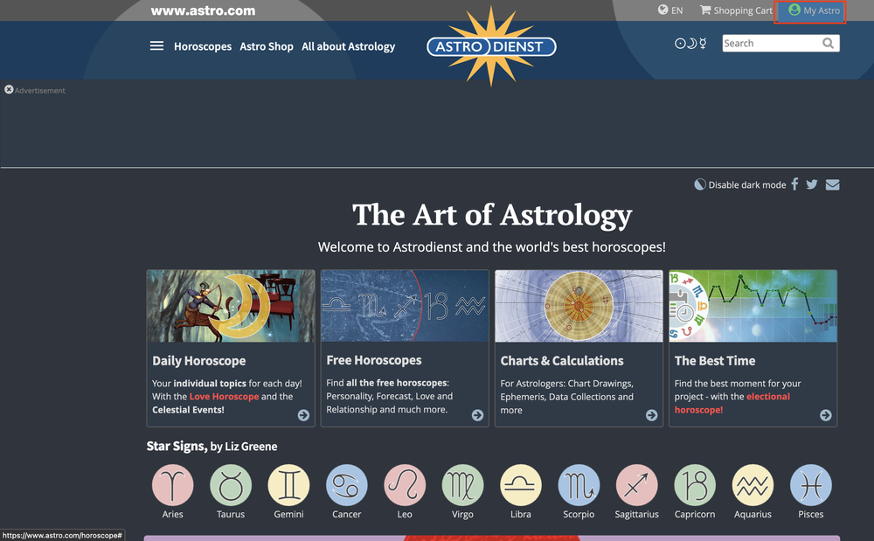Select the Taurus star sign icon

tap(231, 485)
